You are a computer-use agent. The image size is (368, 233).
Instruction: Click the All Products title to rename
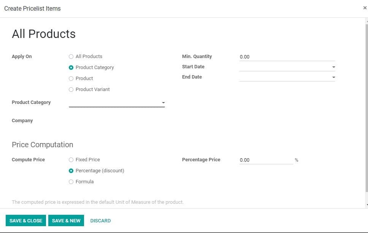coord(43,34)
